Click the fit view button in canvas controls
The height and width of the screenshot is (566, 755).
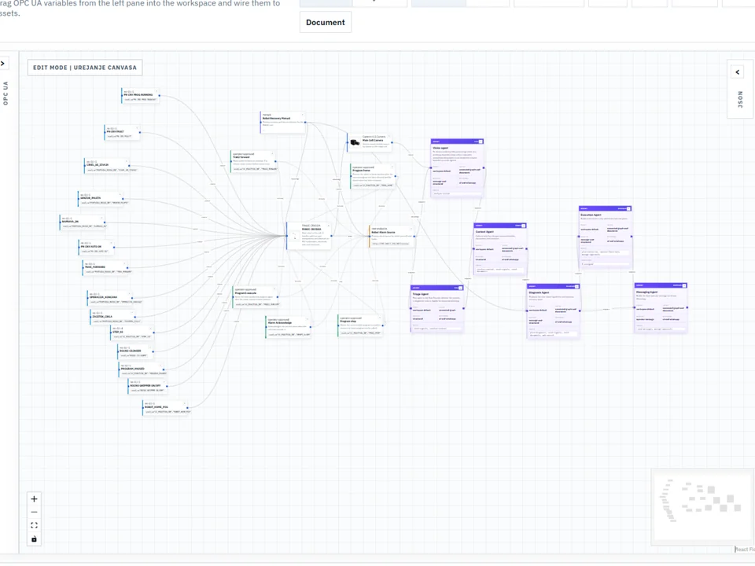pyautogui.click(x=34, y=525)
